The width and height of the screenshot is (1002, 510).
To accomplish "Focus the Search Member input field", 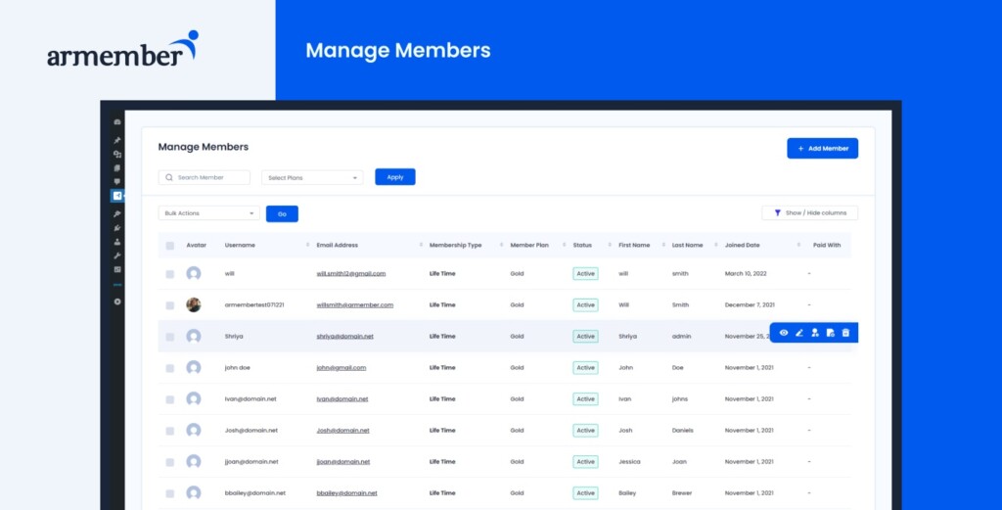I will (204, 177).
